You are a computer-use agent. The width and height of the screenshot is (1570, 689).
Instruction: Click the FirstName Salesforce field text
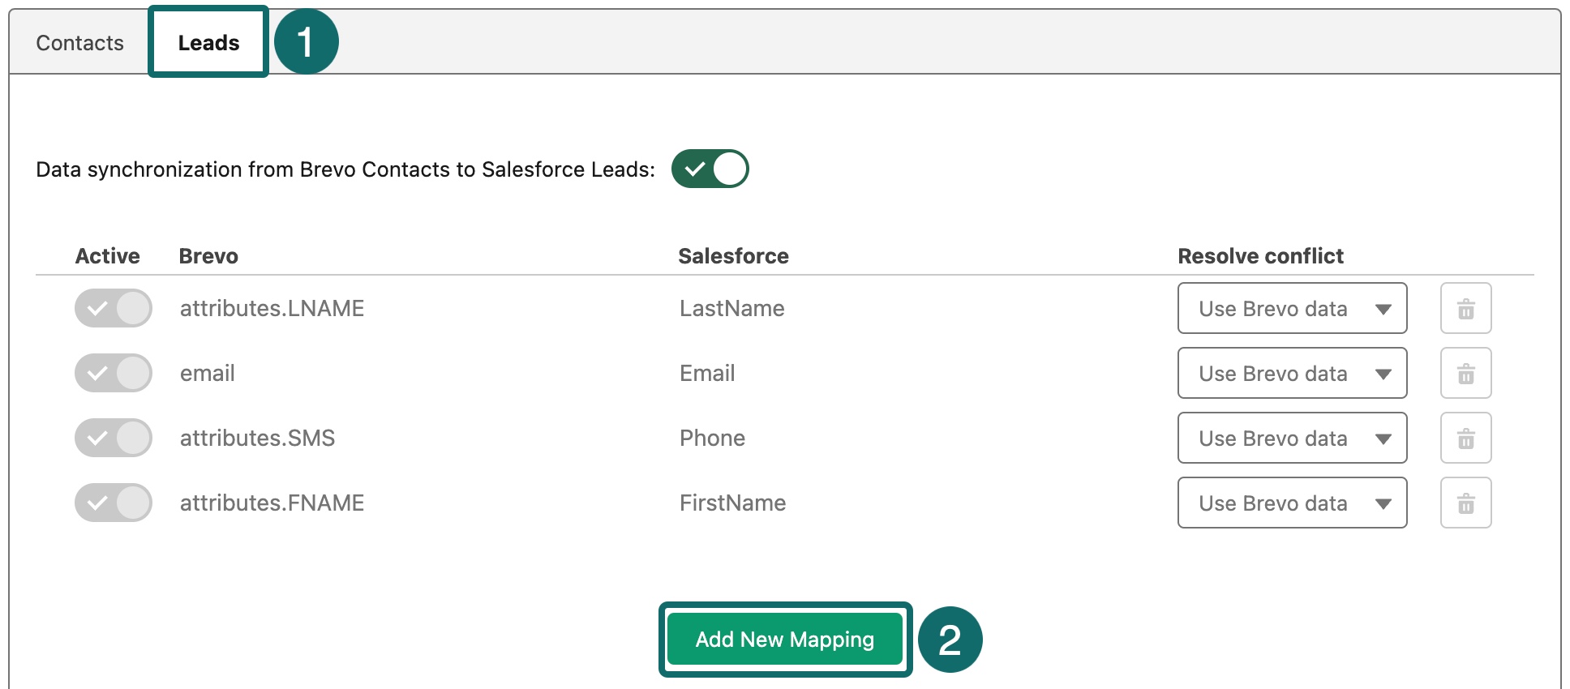(x=732, y=503)
